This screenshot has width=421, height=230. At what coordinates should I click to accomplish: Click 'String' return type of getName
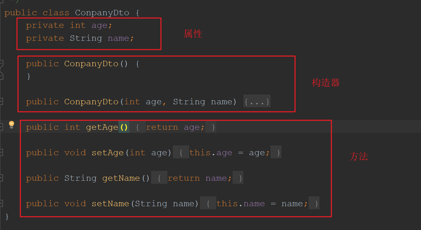pyautogui.click(x=80, y=178)
